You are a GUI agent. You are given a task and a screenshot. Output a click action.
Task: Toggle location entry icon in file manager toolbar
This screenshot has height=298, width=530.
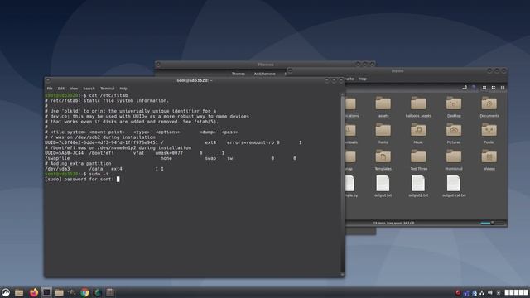pos(465,88)
